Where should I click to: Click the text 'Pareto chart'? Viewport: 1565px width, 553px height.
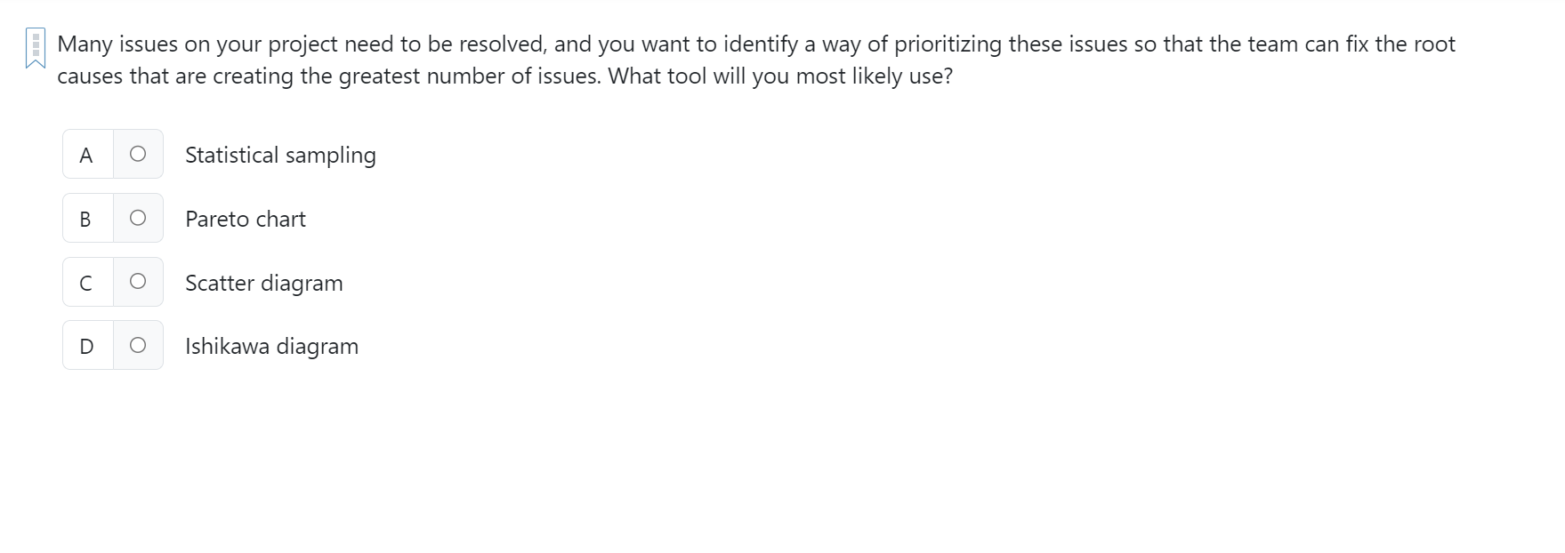click(x=245, y=218)
